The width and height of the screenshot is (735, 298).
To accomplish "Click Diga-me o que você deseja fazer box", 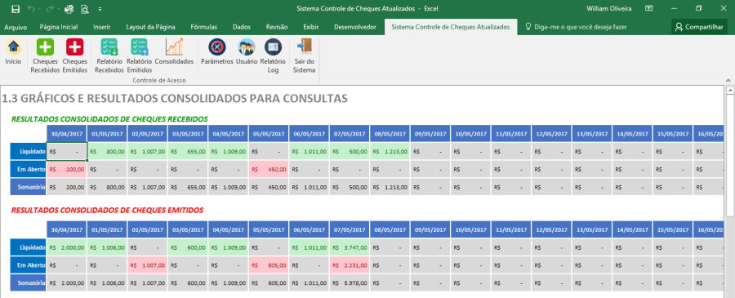I will tap(576, 27).
